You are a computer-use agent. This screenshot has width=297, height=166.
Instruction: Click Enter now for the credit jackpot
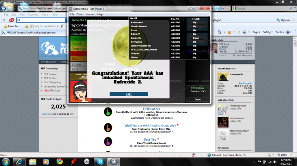47,114
